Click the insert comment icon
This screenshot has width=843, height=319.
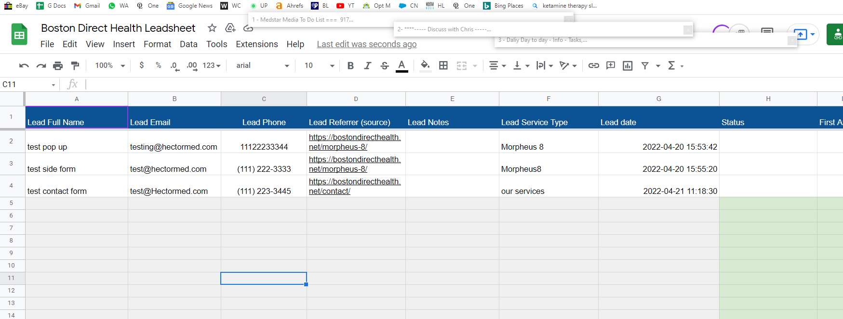[x=611, y=65]
